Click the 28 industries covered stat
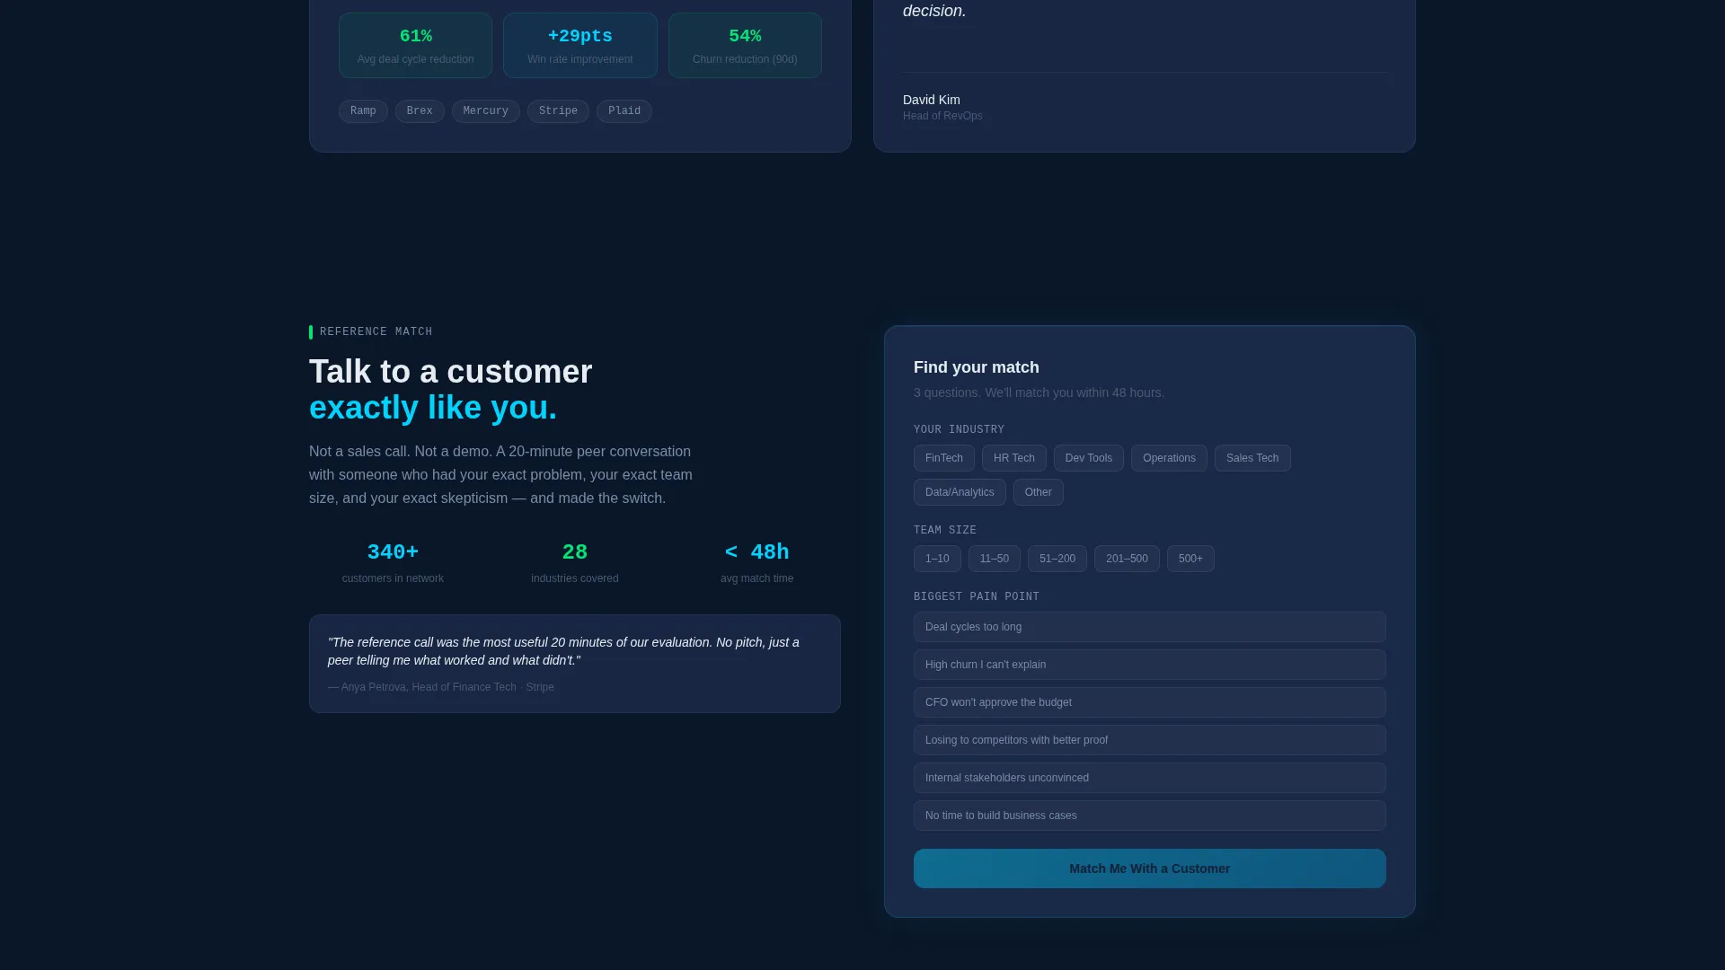 tap(575, 563)
